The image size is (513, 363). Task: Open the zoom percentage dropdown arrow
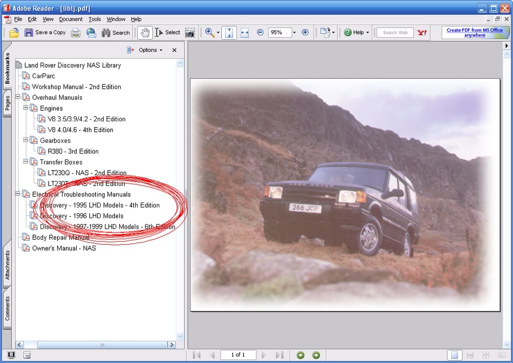click(294, 33)
